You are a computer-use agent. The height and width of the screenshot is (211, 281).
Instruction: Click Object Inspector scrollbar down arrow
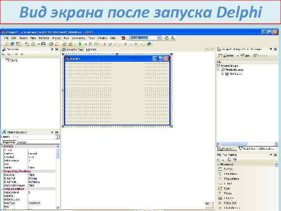coord(58,207)
